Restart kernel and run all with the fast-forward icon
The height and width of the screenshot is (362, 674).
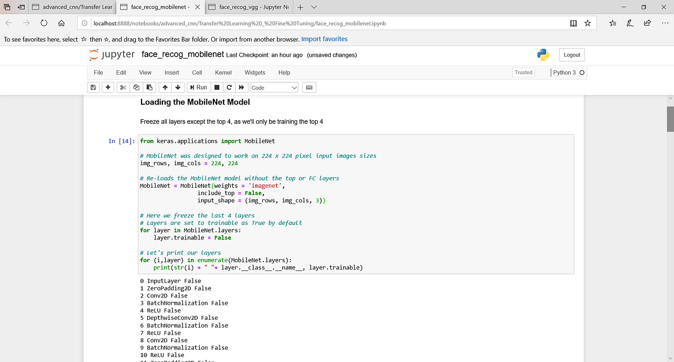[x=242, y=87]
